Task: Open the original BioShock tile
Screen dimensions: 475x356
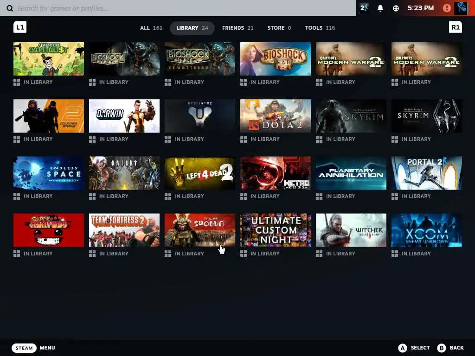Action: (x=124, y=59)
